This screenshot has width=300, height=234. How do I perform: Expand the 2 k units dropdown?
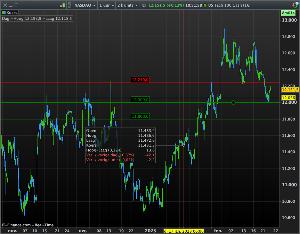[x=128, y=5]
